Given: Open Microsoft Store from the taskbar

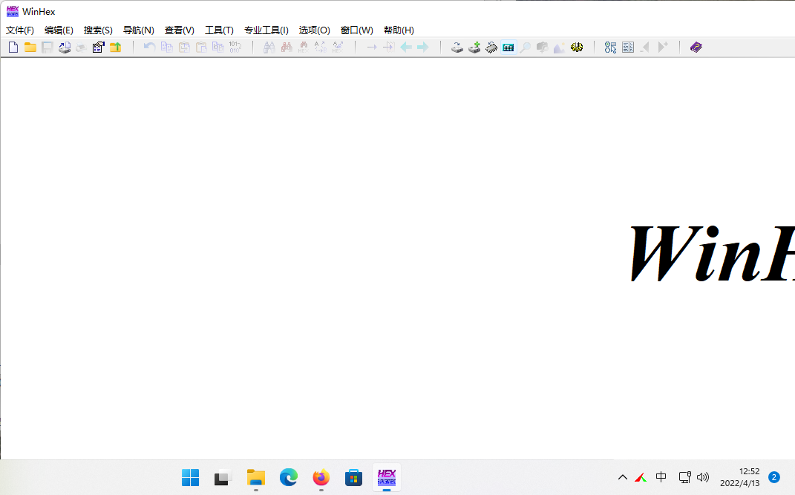Looking at the screenshot, I should (x=354, y=477).
